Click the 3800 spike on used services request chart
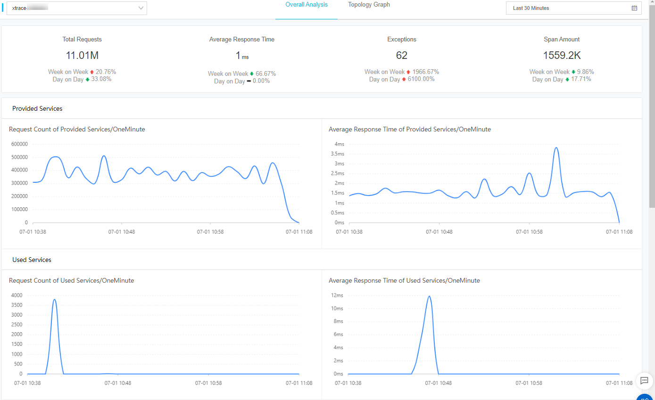This screenshot has width=655, height=400. [55, 300]
